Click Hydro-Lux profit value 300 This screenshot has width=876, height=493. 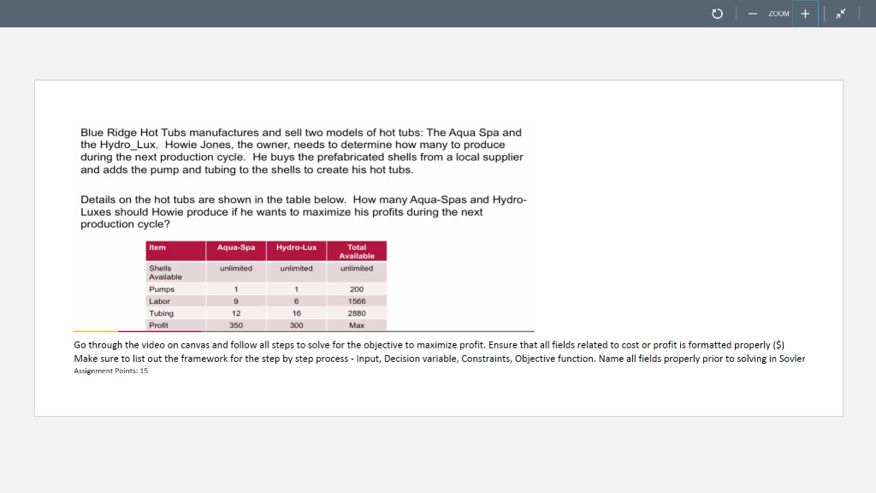[296, 324]
